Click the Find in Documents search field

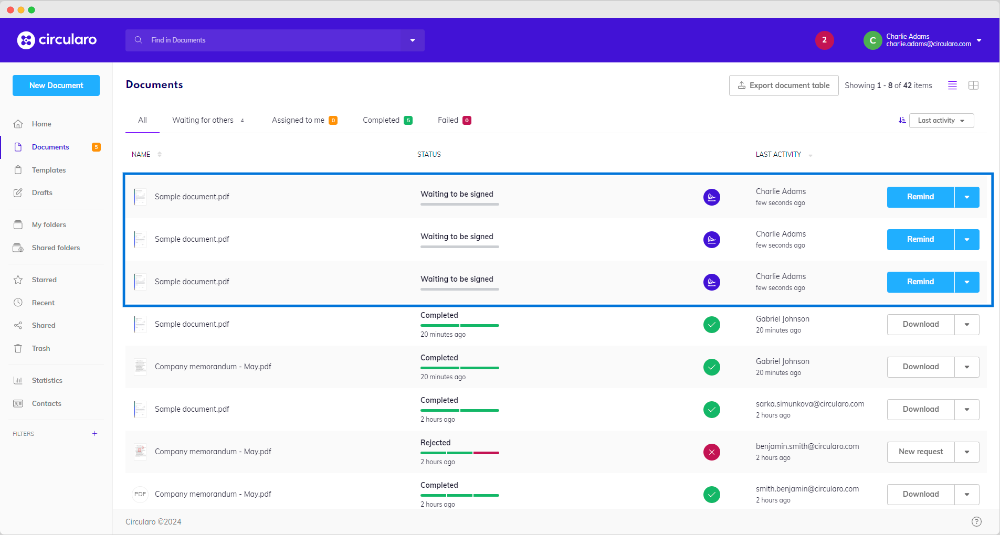tap(262, 40)
